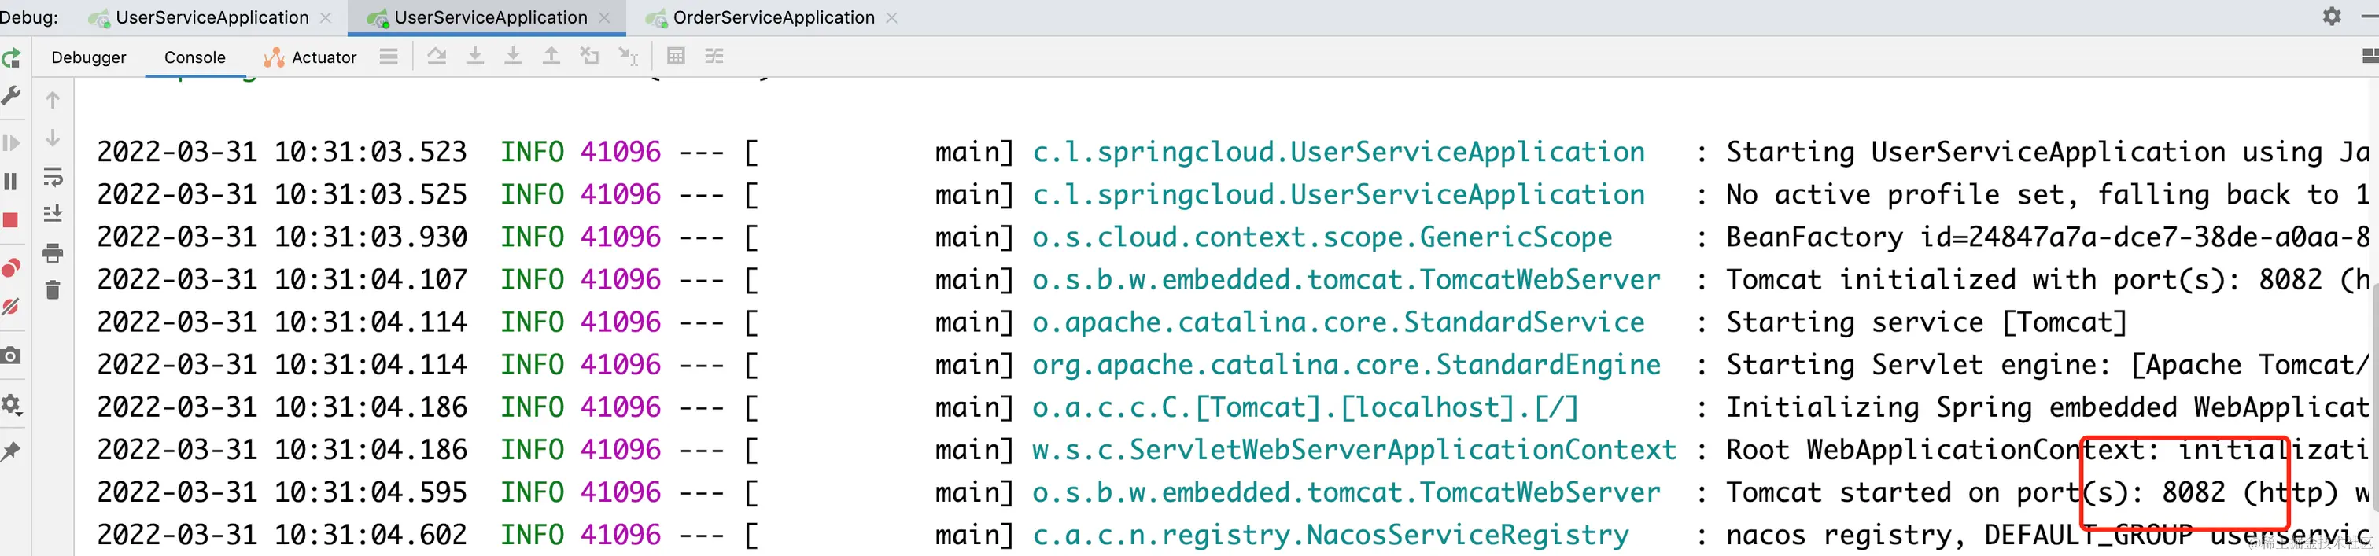Open the Actuator tab
The width and height of the screenshot is (2379, 556).
click(310, 57)
